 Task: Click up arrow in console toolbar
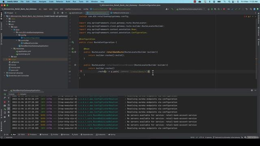point(9,98)
